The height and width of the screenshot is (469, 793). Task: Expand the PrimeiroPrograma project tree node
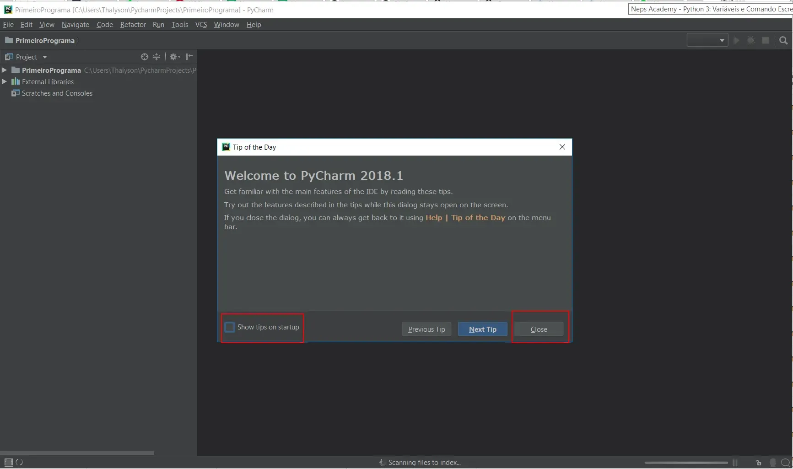point(4,70)
